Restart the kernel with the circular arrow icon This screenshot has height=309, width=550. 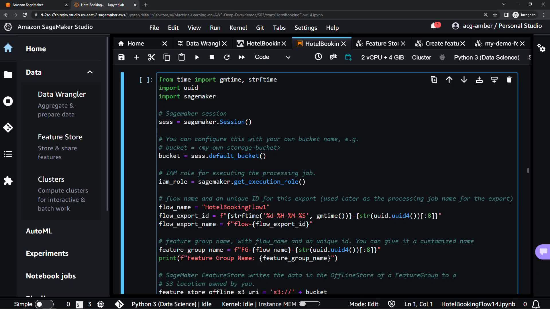tap(227, 57)
